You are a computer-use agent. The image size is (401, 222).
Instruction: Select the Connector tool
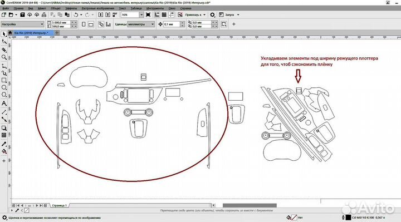pos(4,119)
